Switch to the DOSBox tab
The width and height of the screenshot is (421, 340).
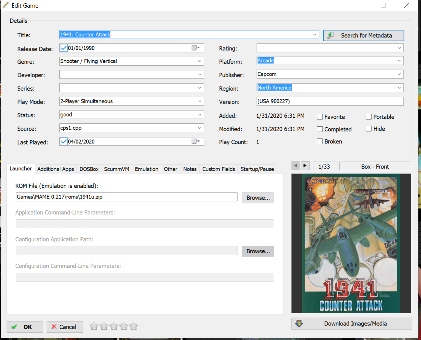(89, 169)
